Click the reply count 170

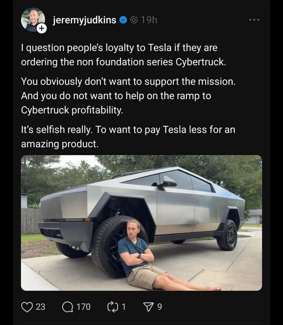(x=83, y=306)
